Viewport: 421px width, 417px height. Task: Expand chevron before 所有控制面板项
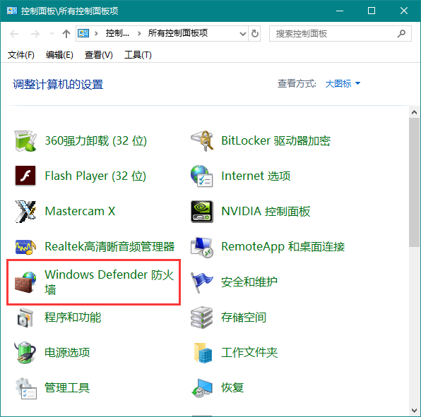139,34
